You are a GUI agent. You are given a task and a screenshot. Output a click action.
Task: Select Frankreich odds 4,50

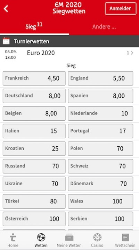pos(34,78)
